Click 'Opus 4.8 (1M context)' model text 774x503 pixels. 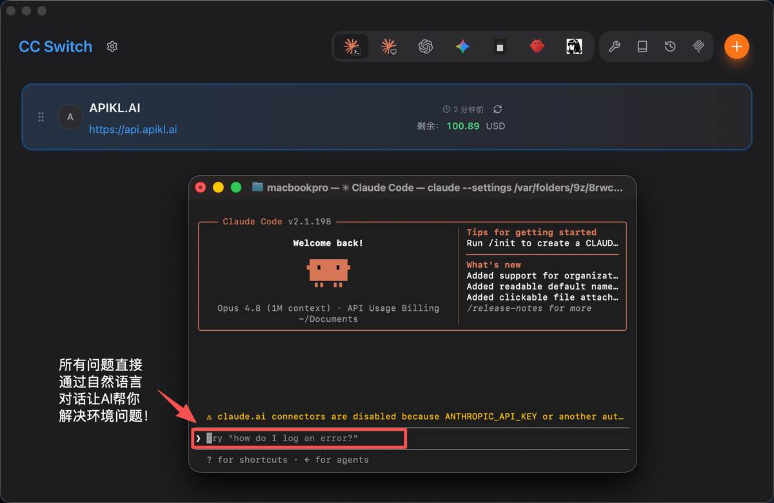[274, 308]
